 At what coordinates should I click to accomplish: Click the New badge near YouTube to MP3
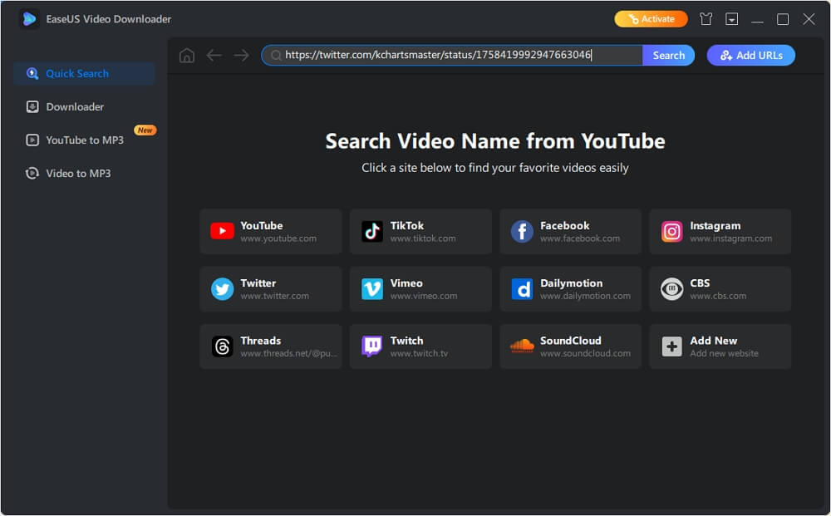pyautogui.click(x=145, y=130)
